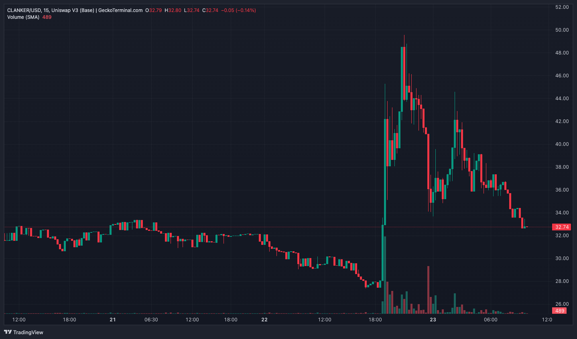The width and height of the screenshot is (577, 339).
Task: Click the 30.00 price axis label
Action: click(x=562, y=258)
